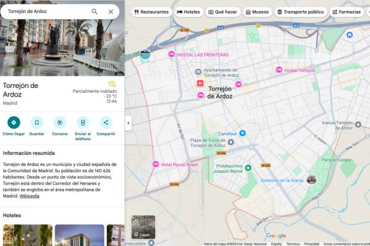Click the Inacua Torrejón marker icon

tap(358, 124)
